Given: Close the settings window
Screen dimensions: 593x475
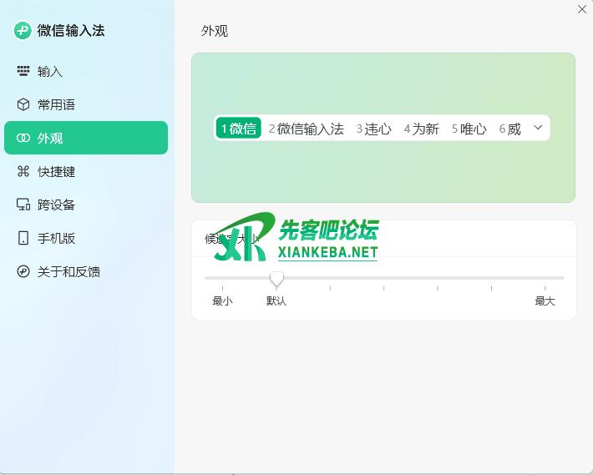Looking at the screenshot, I should (x=581, y=9).
